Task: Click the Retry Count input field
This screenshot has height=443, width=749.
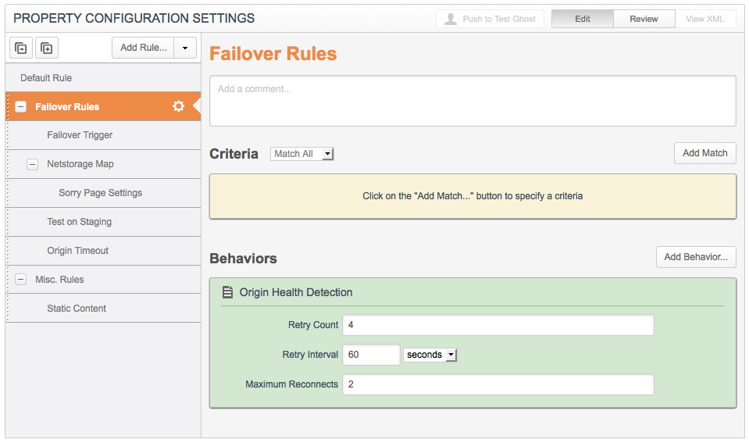Action: (498, 325)
